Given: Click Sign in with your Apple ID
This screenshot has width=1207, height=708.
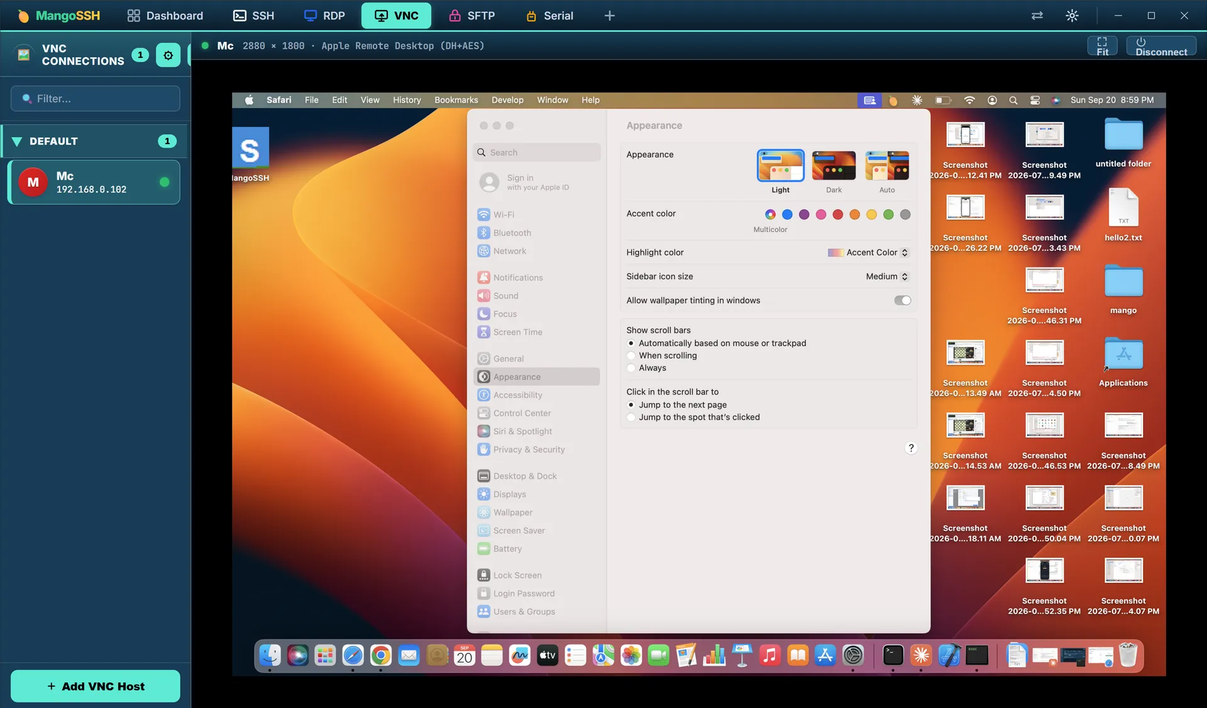Looking at the screenshot, I should pos(537,182).
